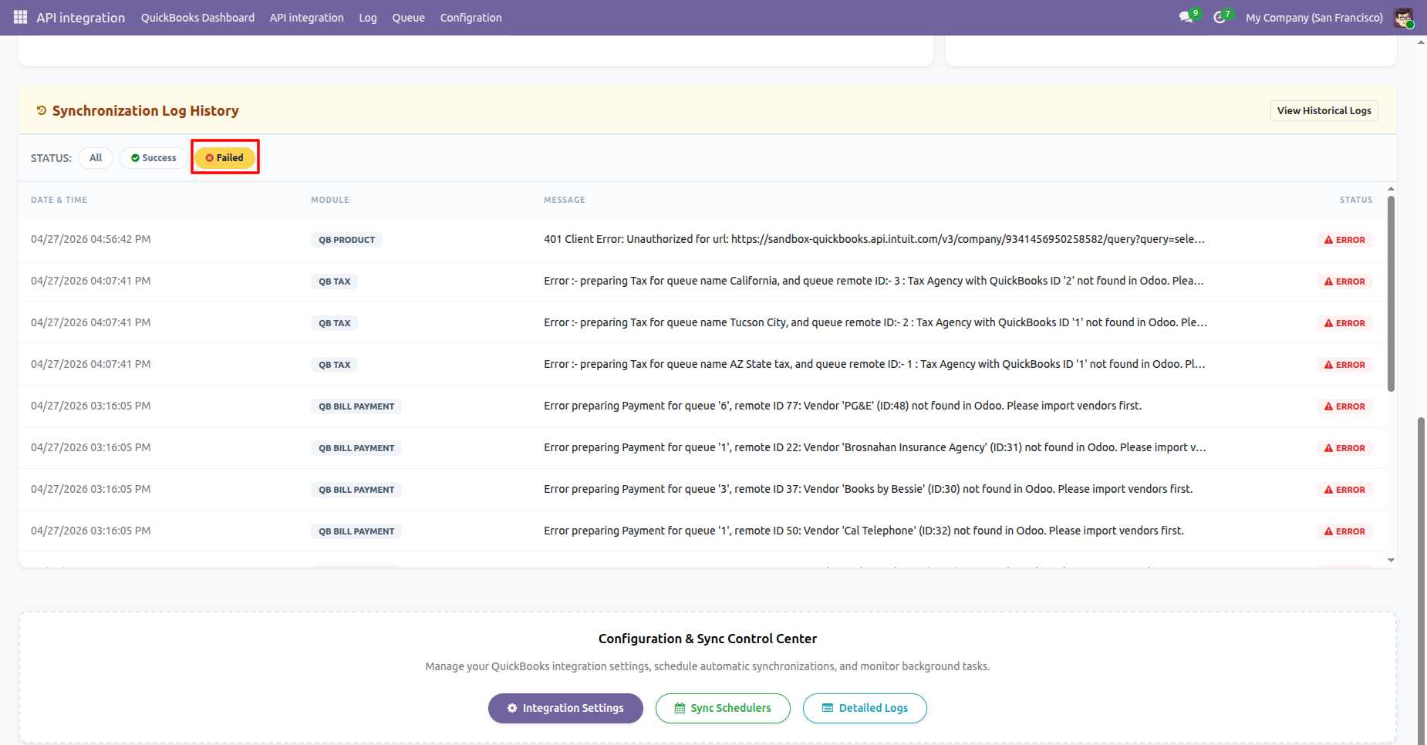The image size is (1427, 745).
Task: Click the DATE & TIME column header
Action: click(59, 200)
